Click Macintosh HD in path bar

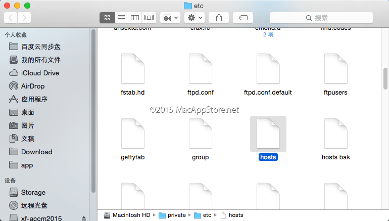[131, 215]
